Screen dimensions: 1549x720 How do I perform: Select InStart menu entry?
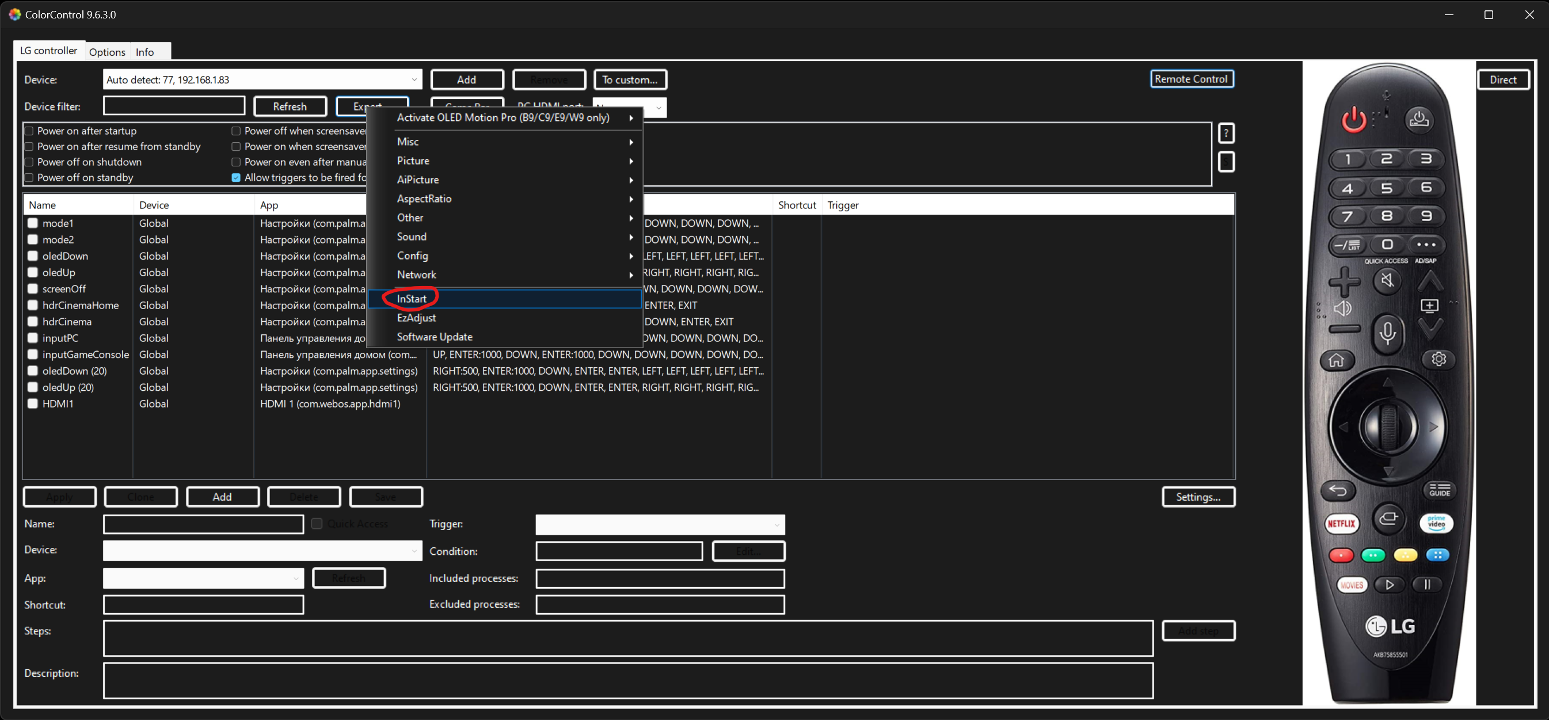(x=412, y=299)
